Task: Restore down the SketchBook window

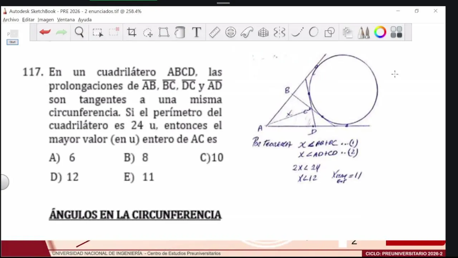Action: pyautogui.click(x=416, y=11)
